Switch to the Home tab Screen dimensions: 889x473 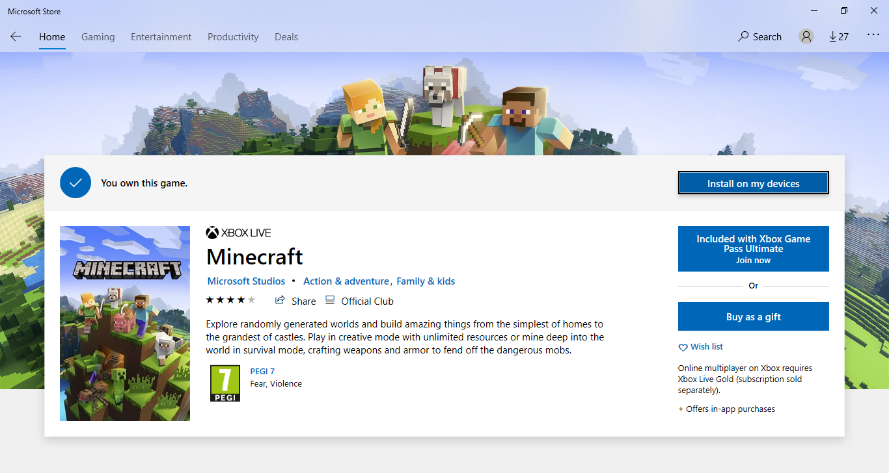(52, 37)
